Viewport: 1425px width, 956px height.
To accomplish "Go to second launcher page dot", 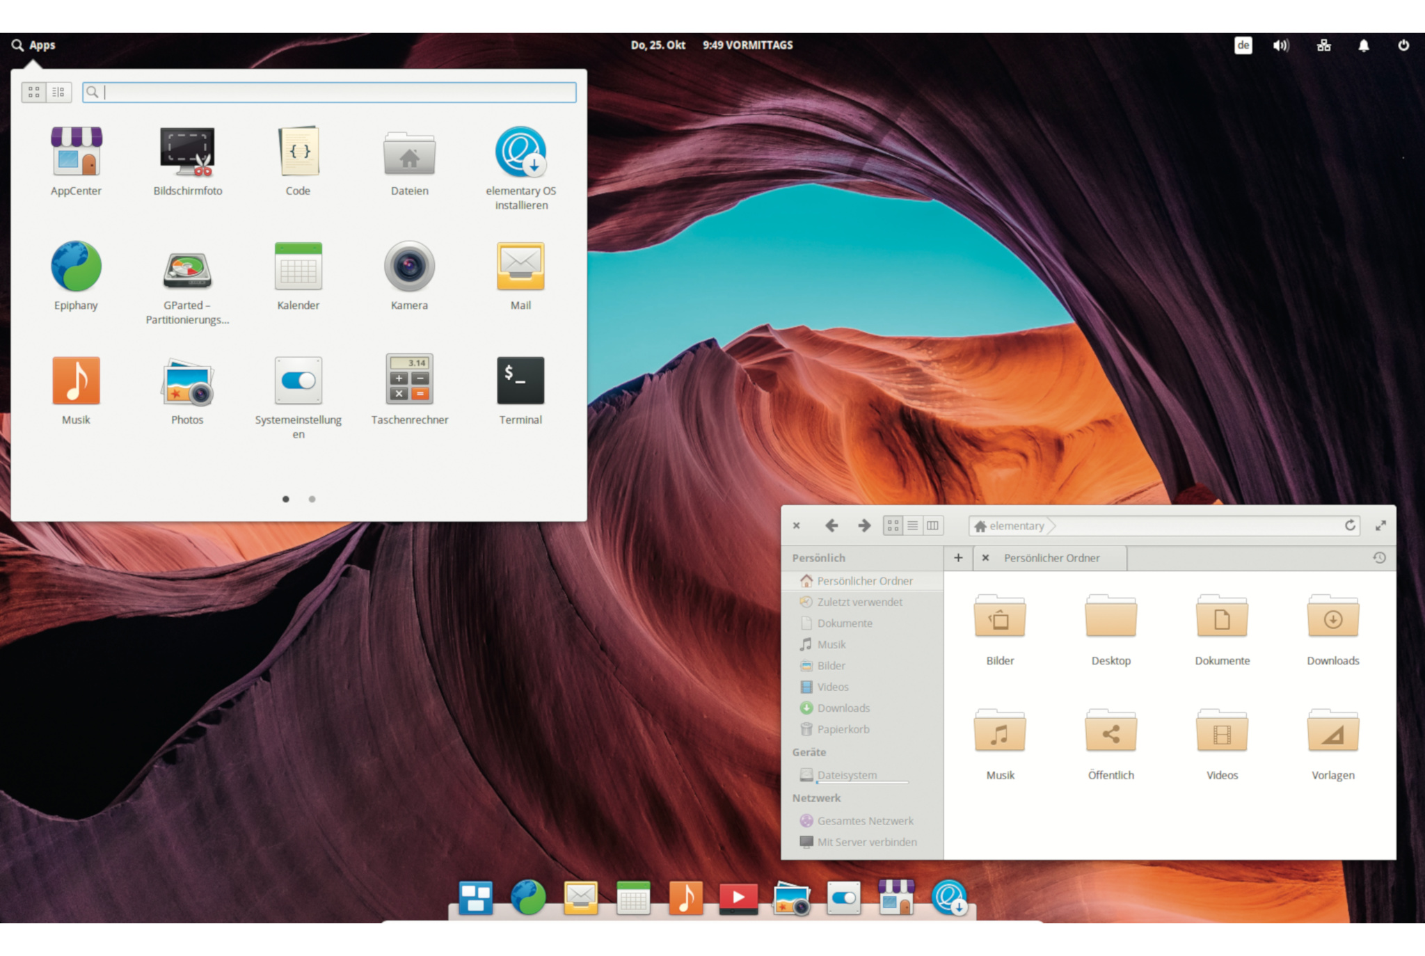I will (312, 499).
